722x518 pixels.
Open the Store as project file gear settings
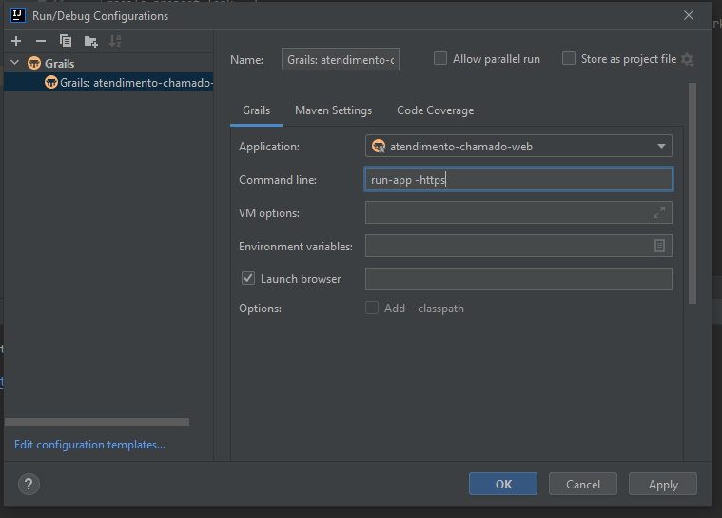point(687,59)
